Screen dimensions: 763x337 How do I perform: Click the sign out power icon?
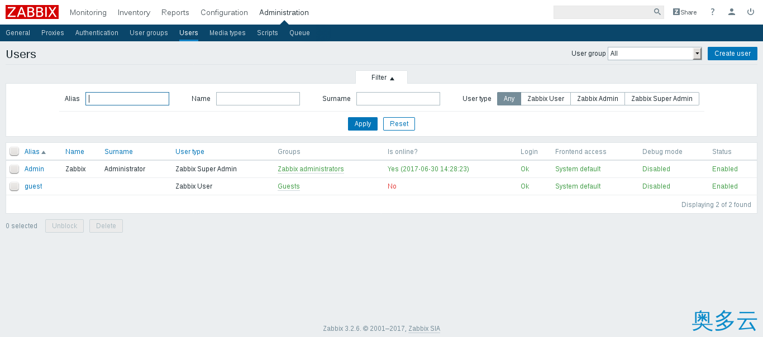(x=751, y=12)
